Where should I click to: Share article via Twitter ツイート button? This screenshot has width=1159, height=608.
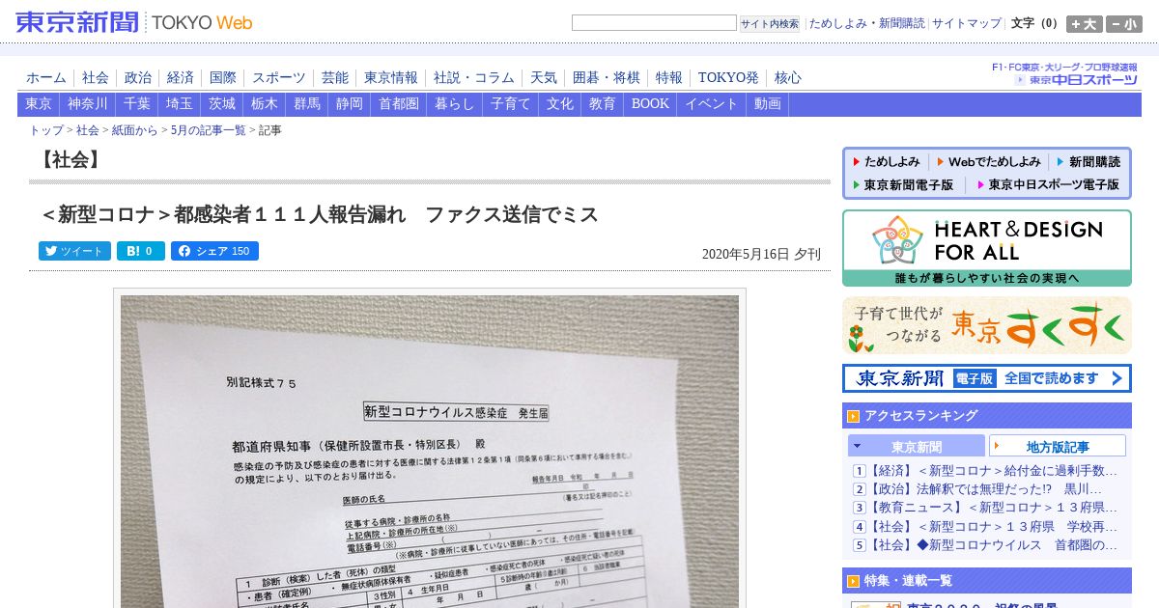pyautogui.click(x=74, y=251)
